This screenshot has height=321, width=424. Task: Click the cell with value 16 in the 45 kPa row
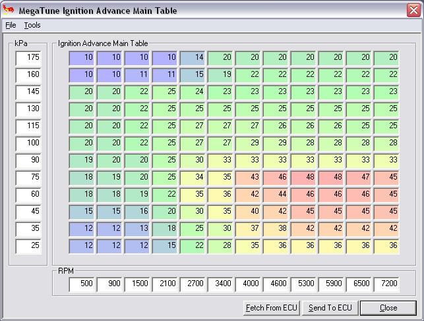(x=137, y=212)
